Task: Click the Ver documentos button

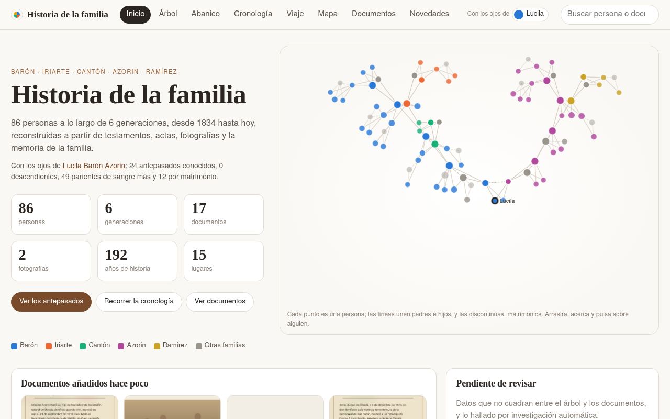Action: tap(220, 302)
